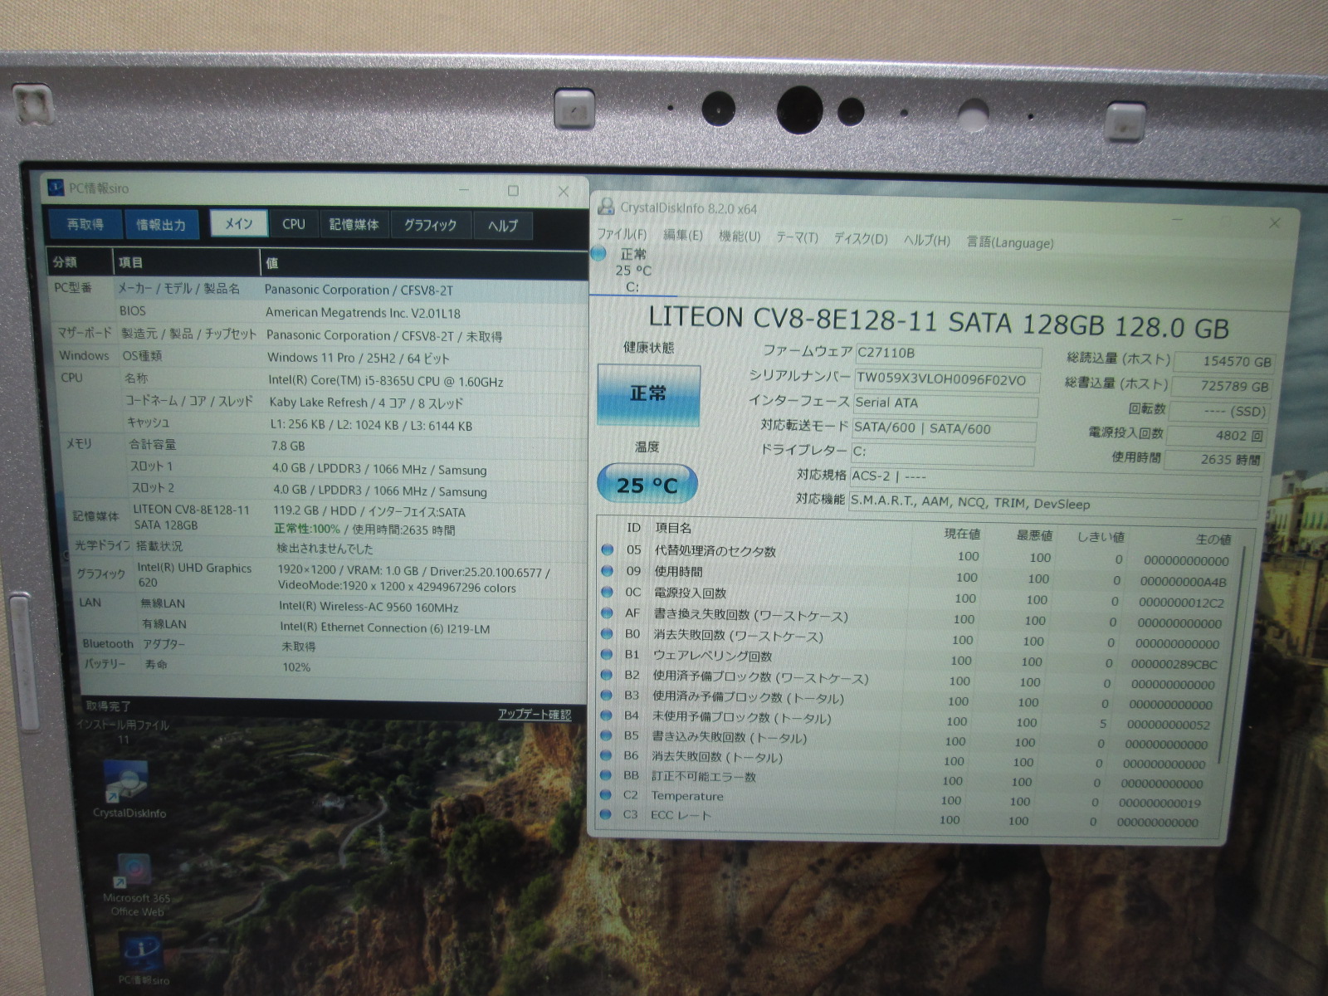Image resolution: width=1328 pixels, height=996 pixels.
Task: Click the 回転数 value field
Action: pyautogui.click(x=1221, y=411)
